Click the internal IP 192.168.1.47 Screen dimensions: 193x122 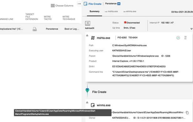pyautogui.click(x=167, y=23)
